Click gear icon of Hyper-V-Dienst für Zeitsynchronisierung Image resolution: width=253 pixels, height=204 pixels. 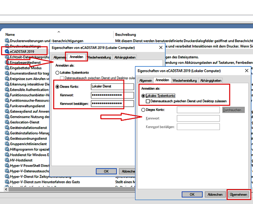click(x=7, y=177)
